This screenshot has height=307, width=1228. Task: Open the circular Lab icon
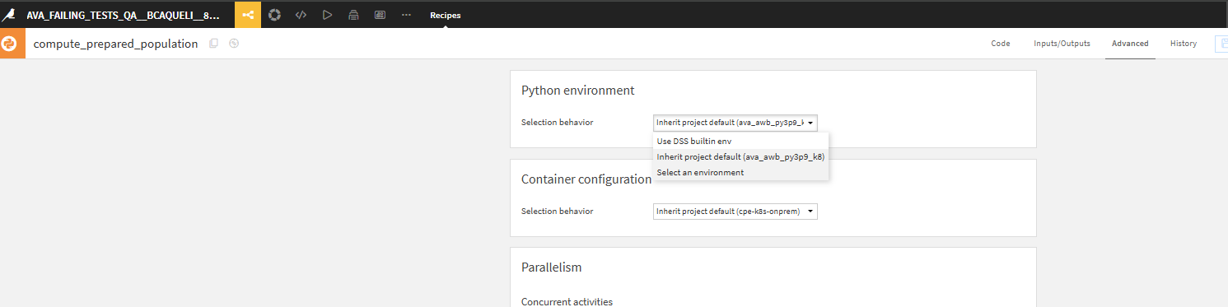pyautogui.click(x=274, y=15)
